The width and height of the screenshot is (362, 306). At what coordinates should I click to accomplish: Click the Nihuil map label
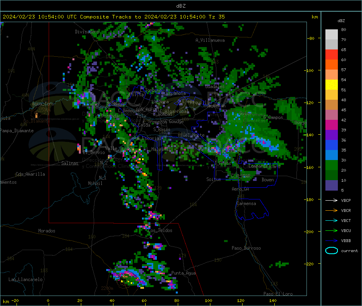click(95, 183)
